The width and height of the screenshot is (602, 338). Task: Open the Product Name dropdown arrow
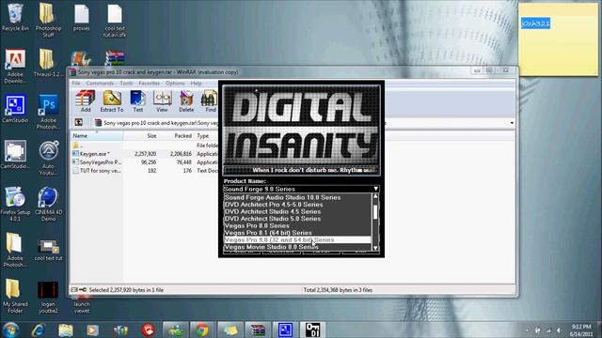[x=375, y=189]
